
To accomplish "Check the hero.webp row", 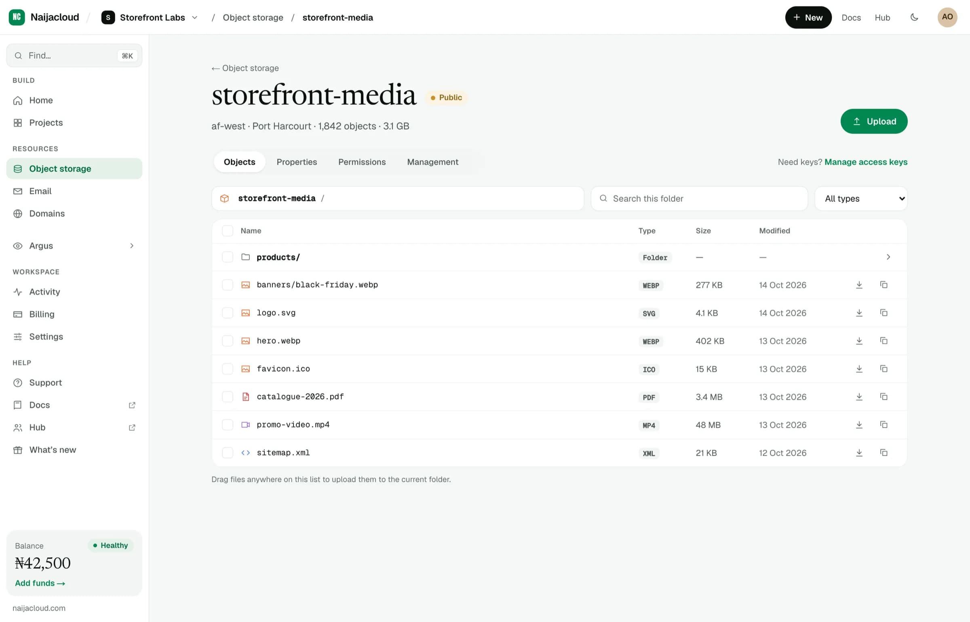I will 228,341.
